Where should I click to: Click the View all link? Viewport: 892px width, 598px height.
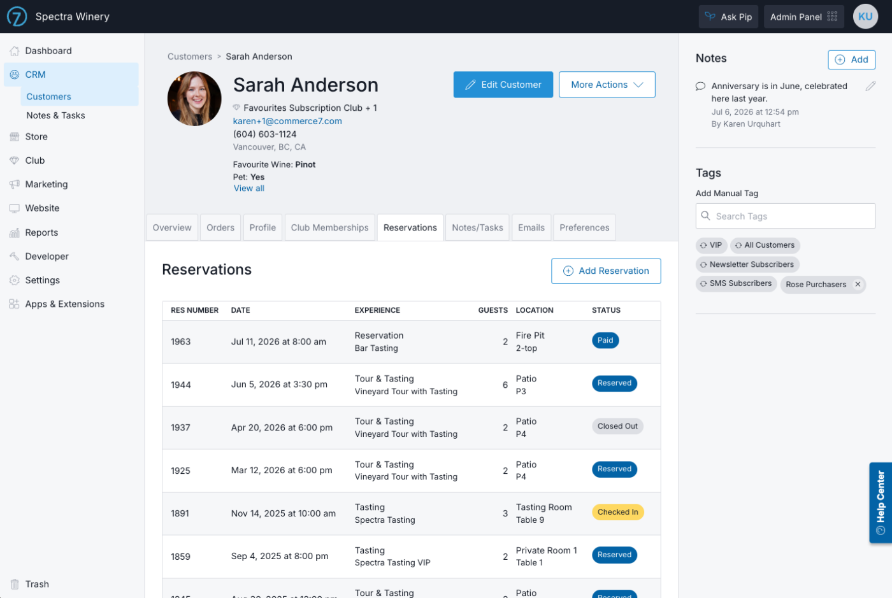248,189
